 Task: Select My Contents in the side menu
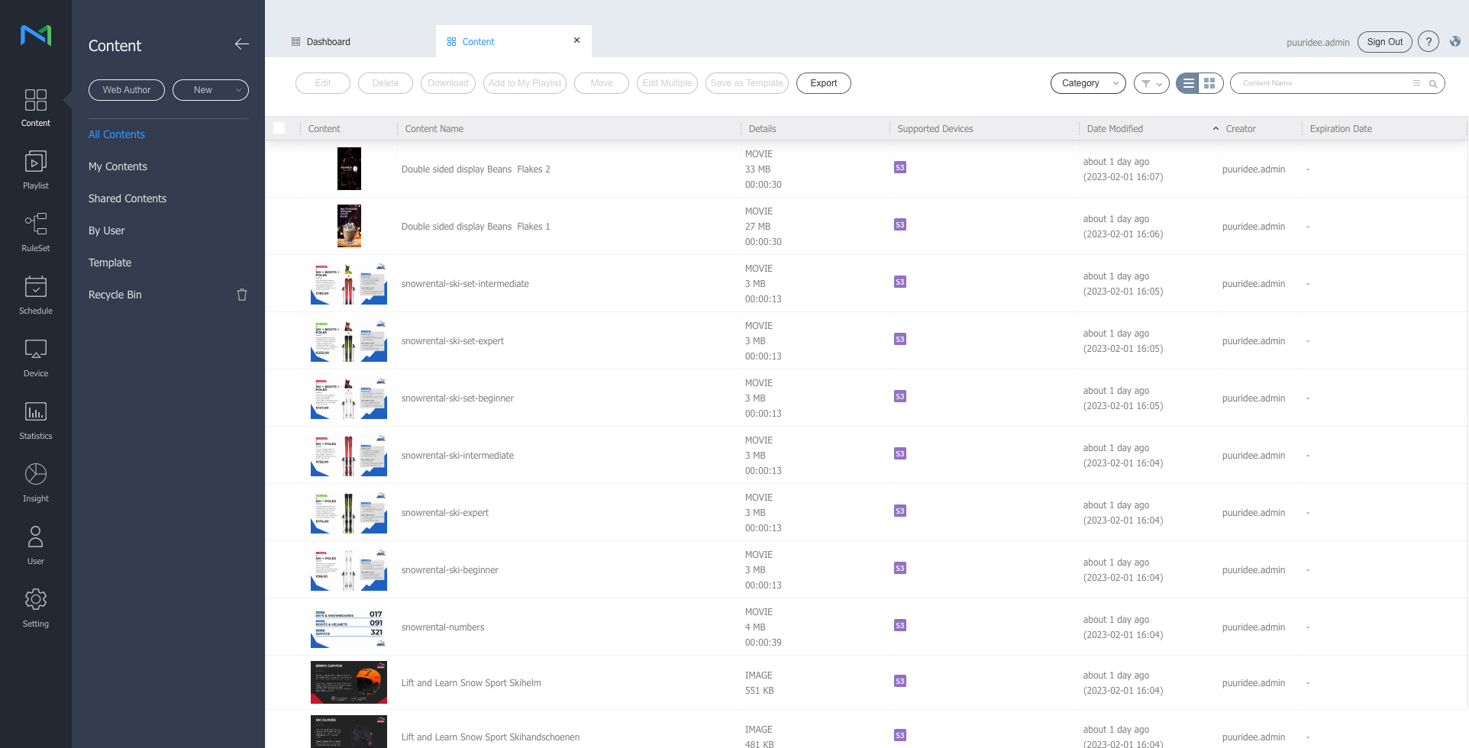[x=118, y=166]
